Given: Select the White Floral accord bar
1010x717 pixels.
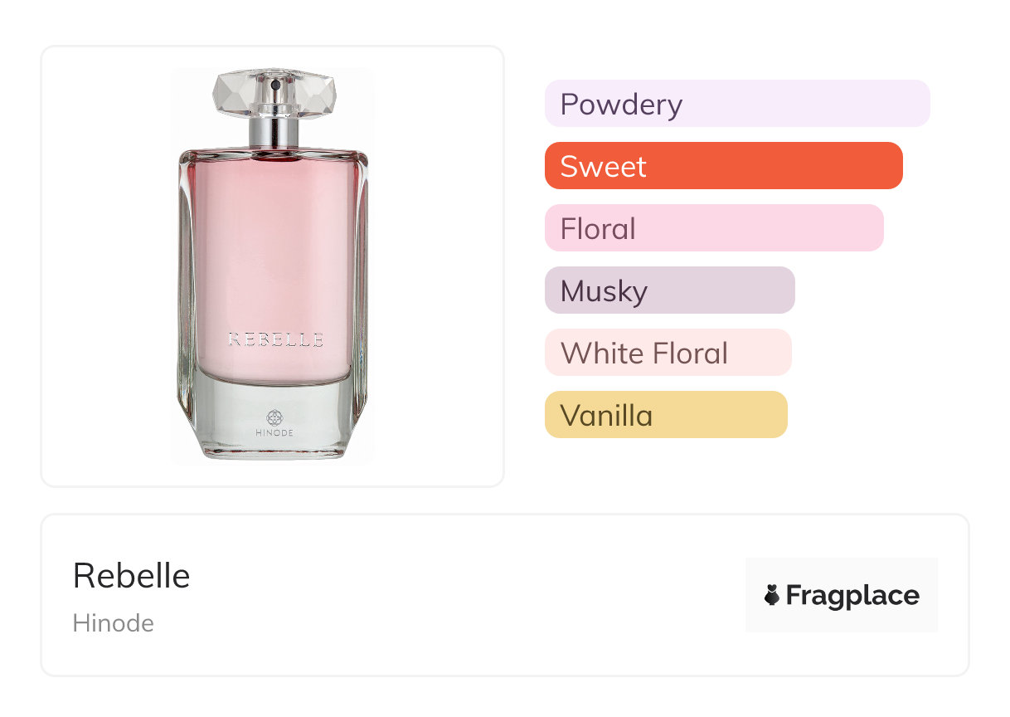Looking at the screenshot, I should [668, 353].
